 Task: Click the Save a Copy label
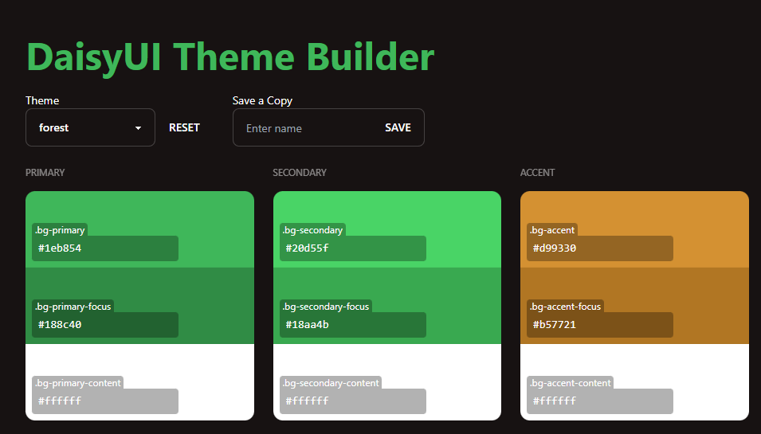click(x=262, y=100)
